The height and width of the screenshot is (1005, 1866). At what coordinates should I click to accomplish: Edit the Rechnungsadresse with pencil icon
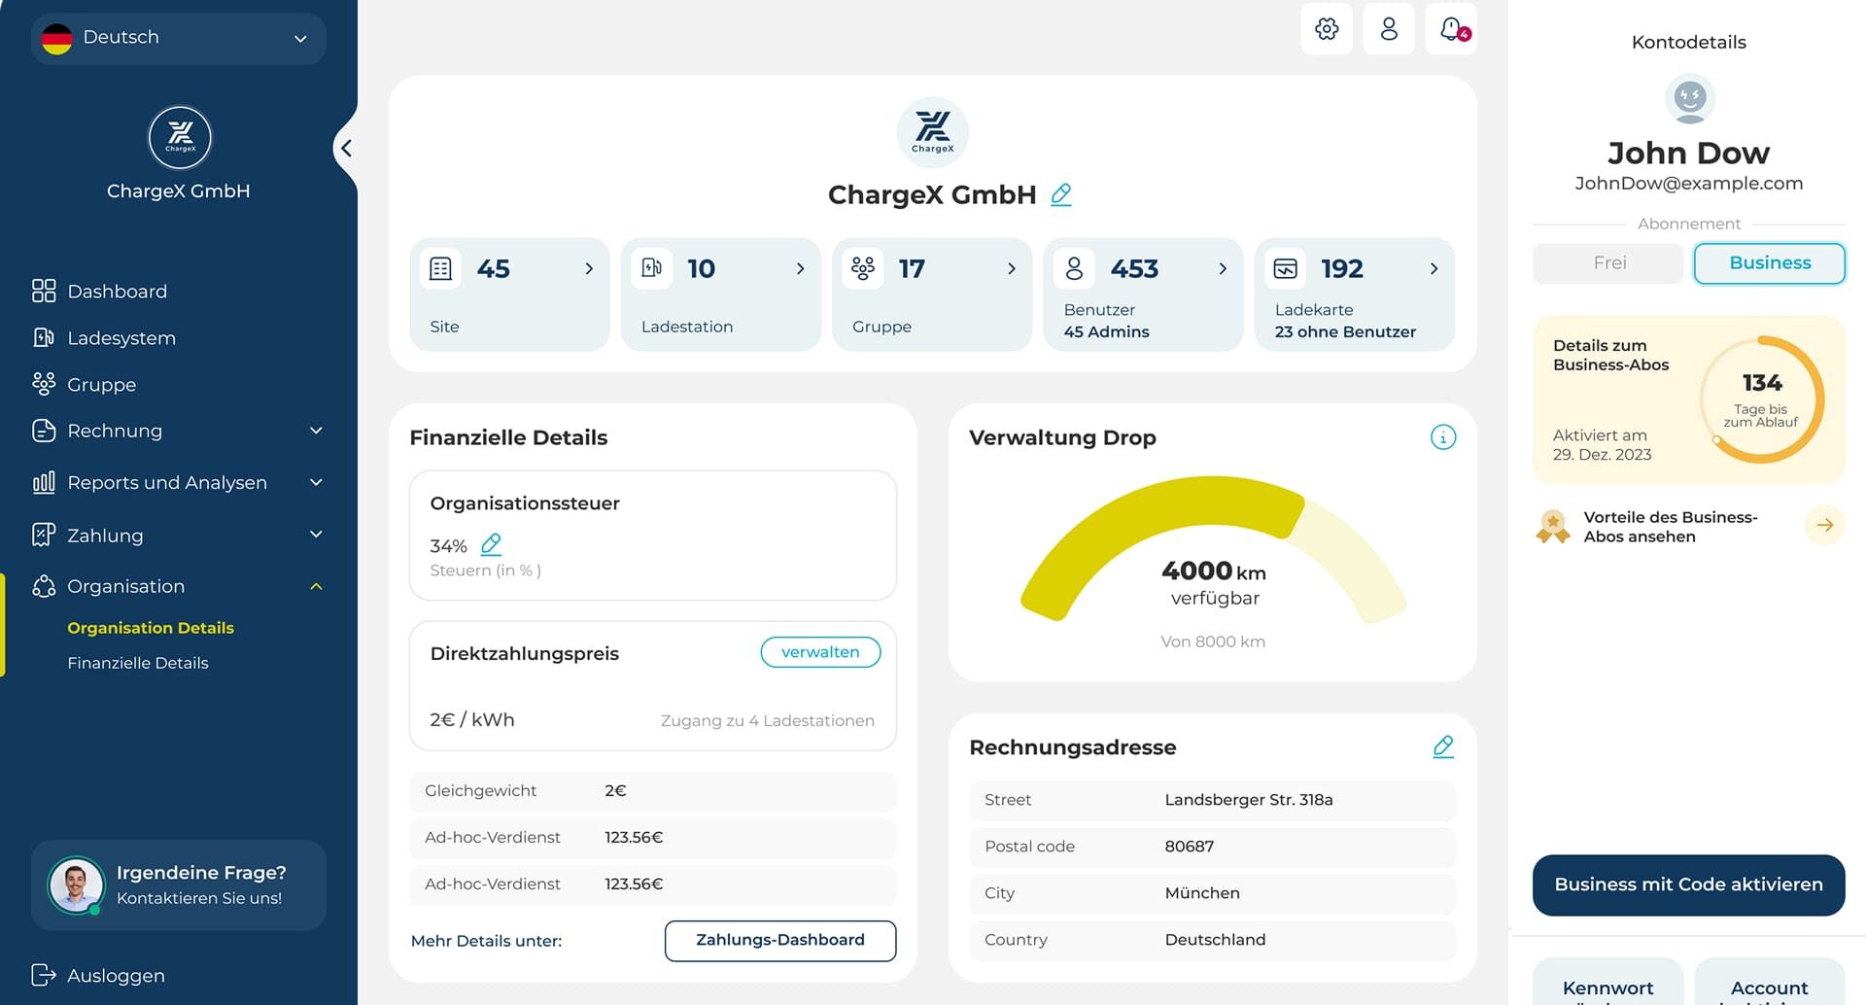(1443, 746)
